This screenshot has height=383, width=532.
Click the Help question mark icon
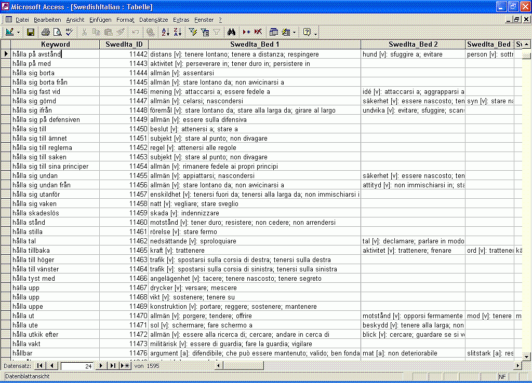tap(307, 32)
